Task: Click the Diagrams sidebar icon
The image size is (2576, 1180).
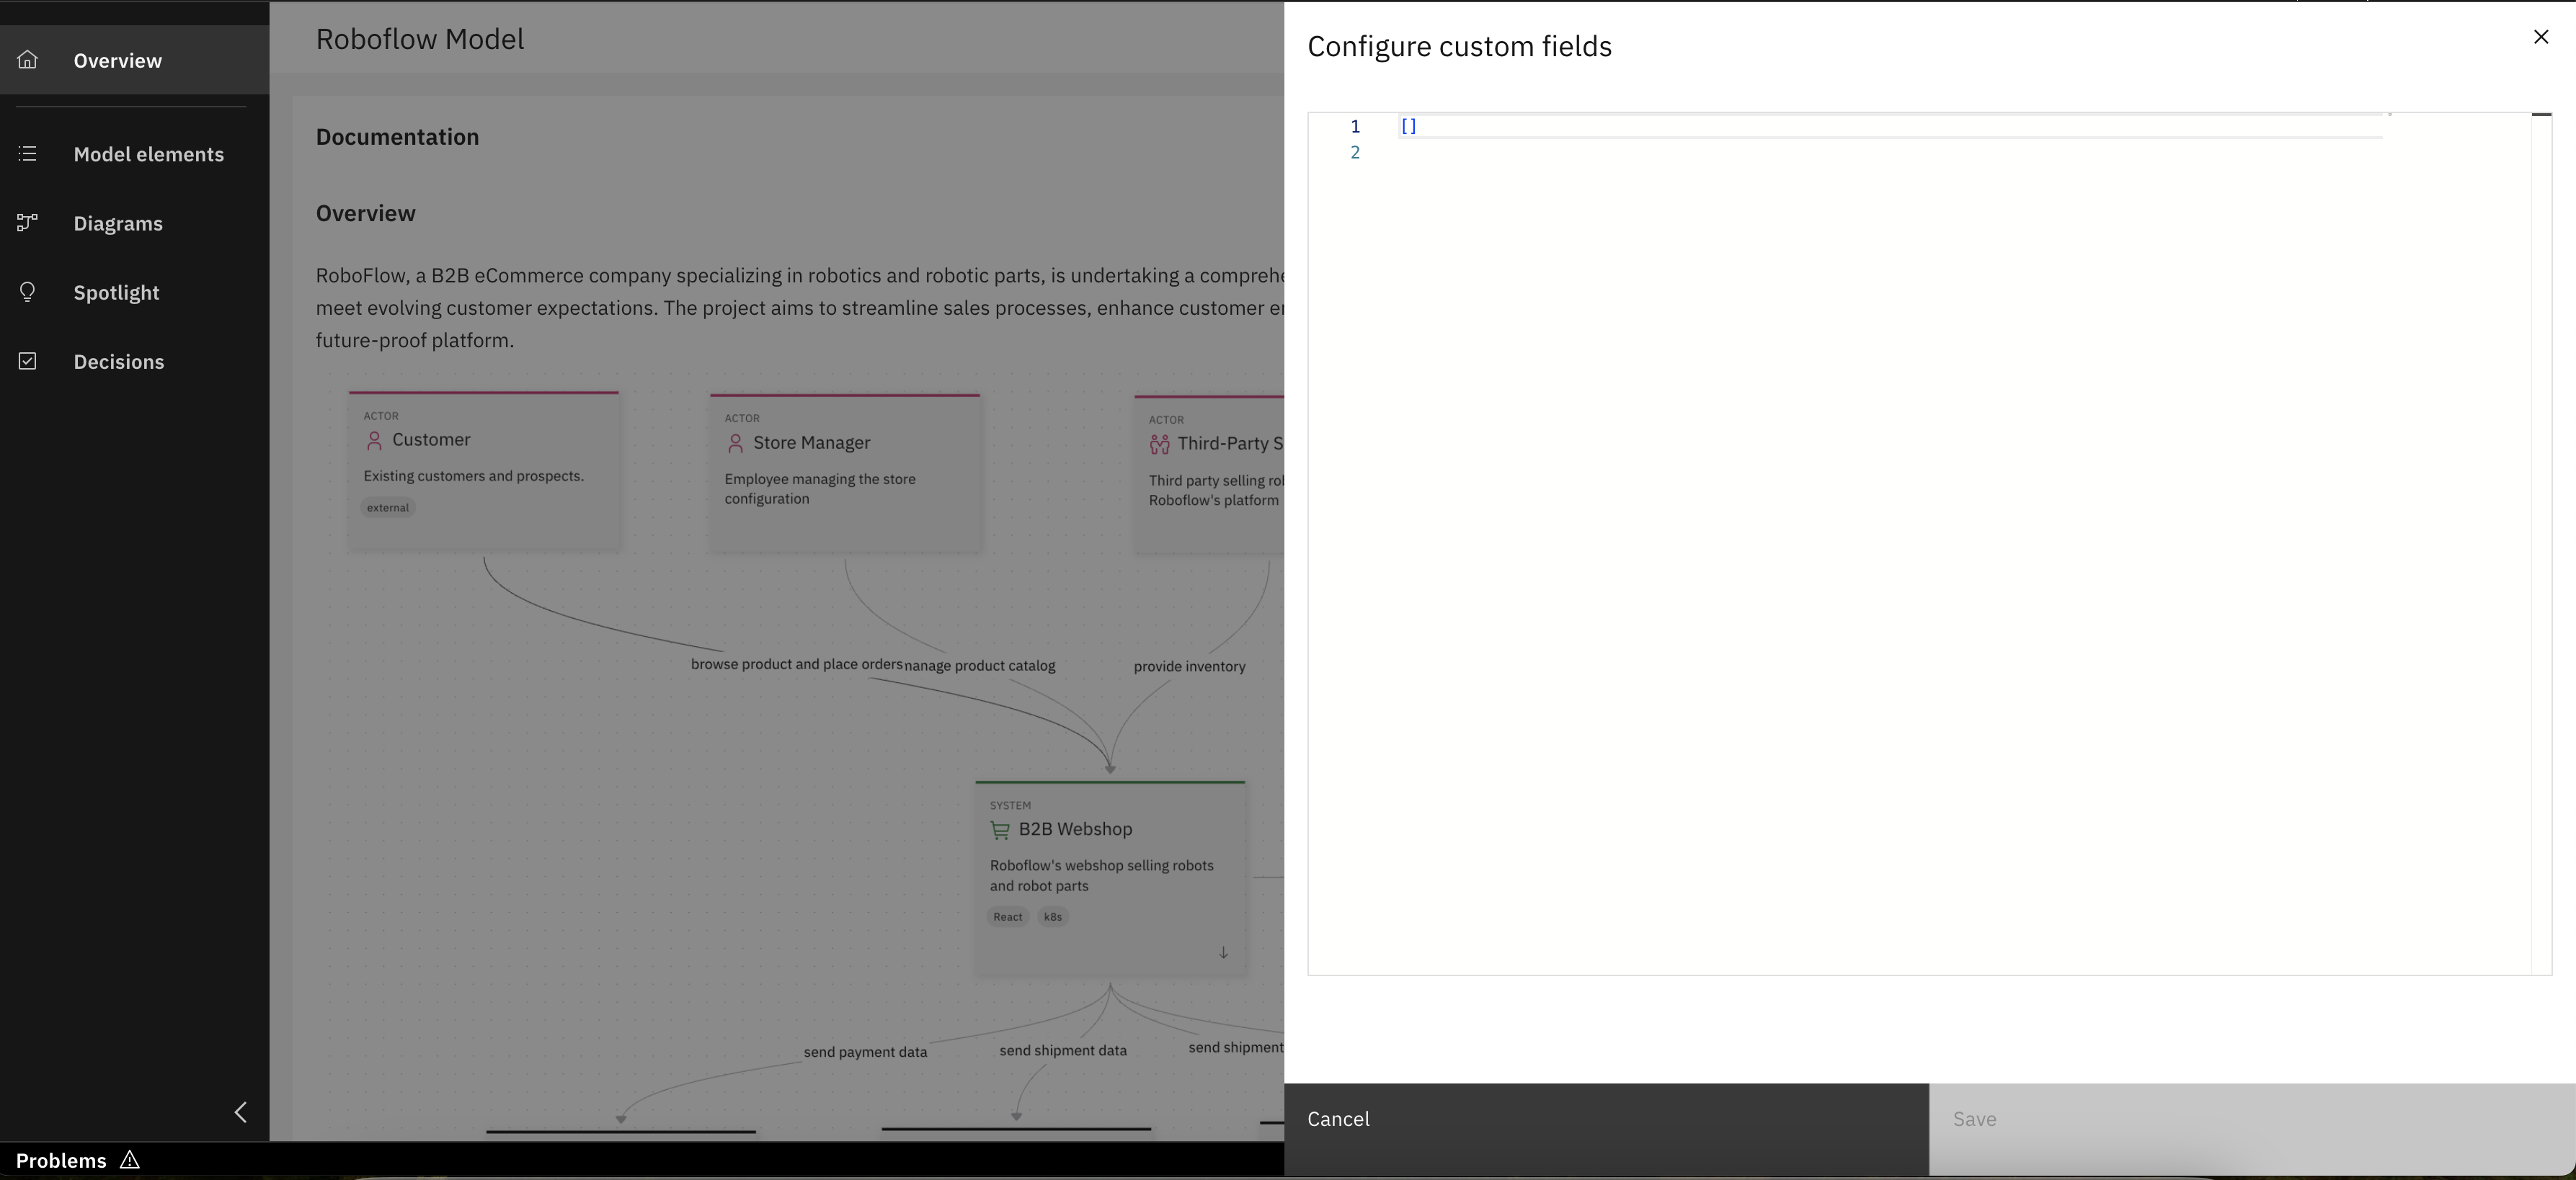Action: (27, 223)
